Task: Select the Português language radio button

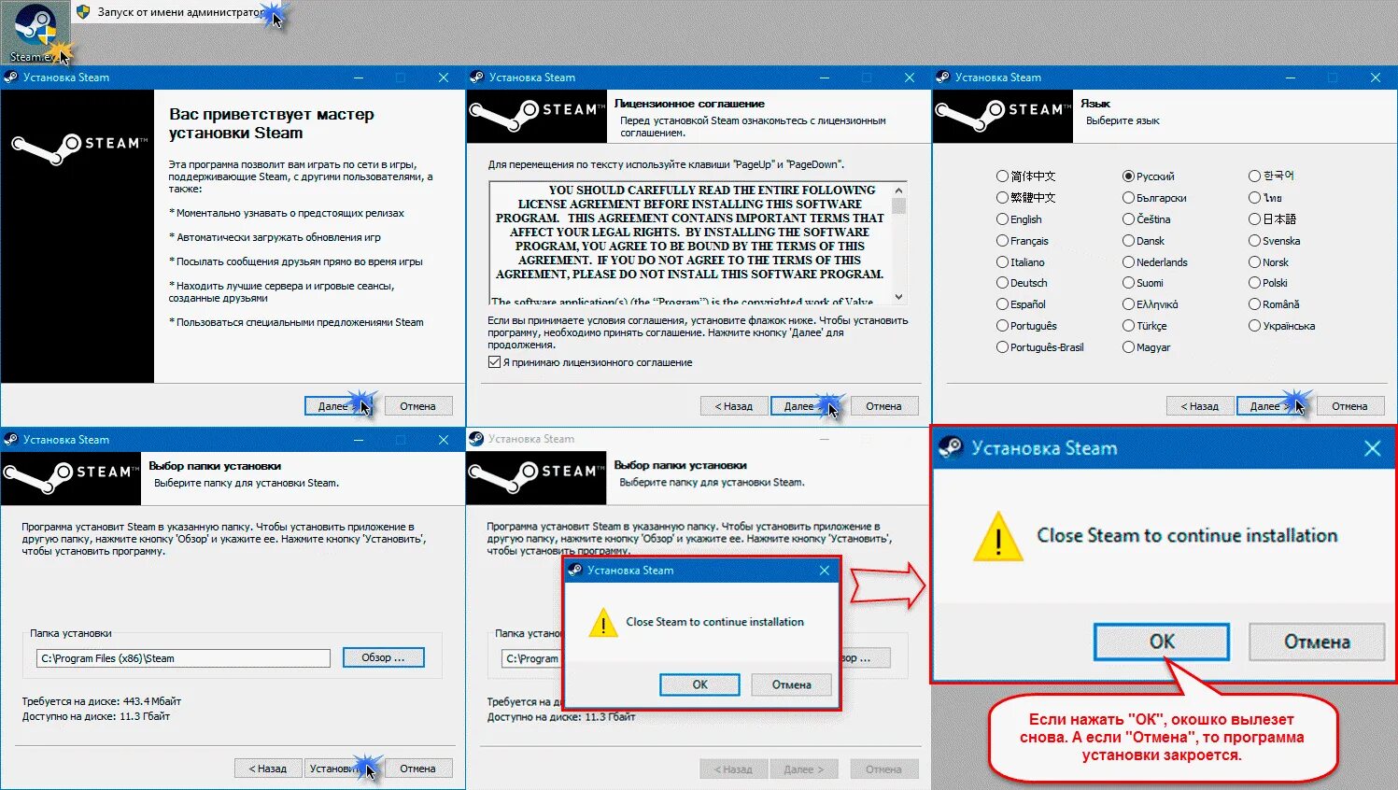Action: click(1002, 326)
